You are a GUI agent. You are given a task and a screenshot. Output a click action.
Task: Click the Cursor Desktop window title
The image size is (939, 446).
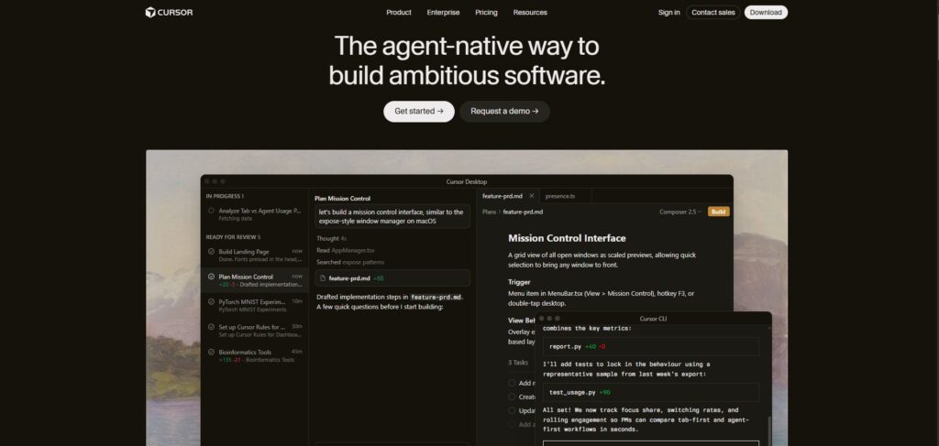[x=467, y=181]
